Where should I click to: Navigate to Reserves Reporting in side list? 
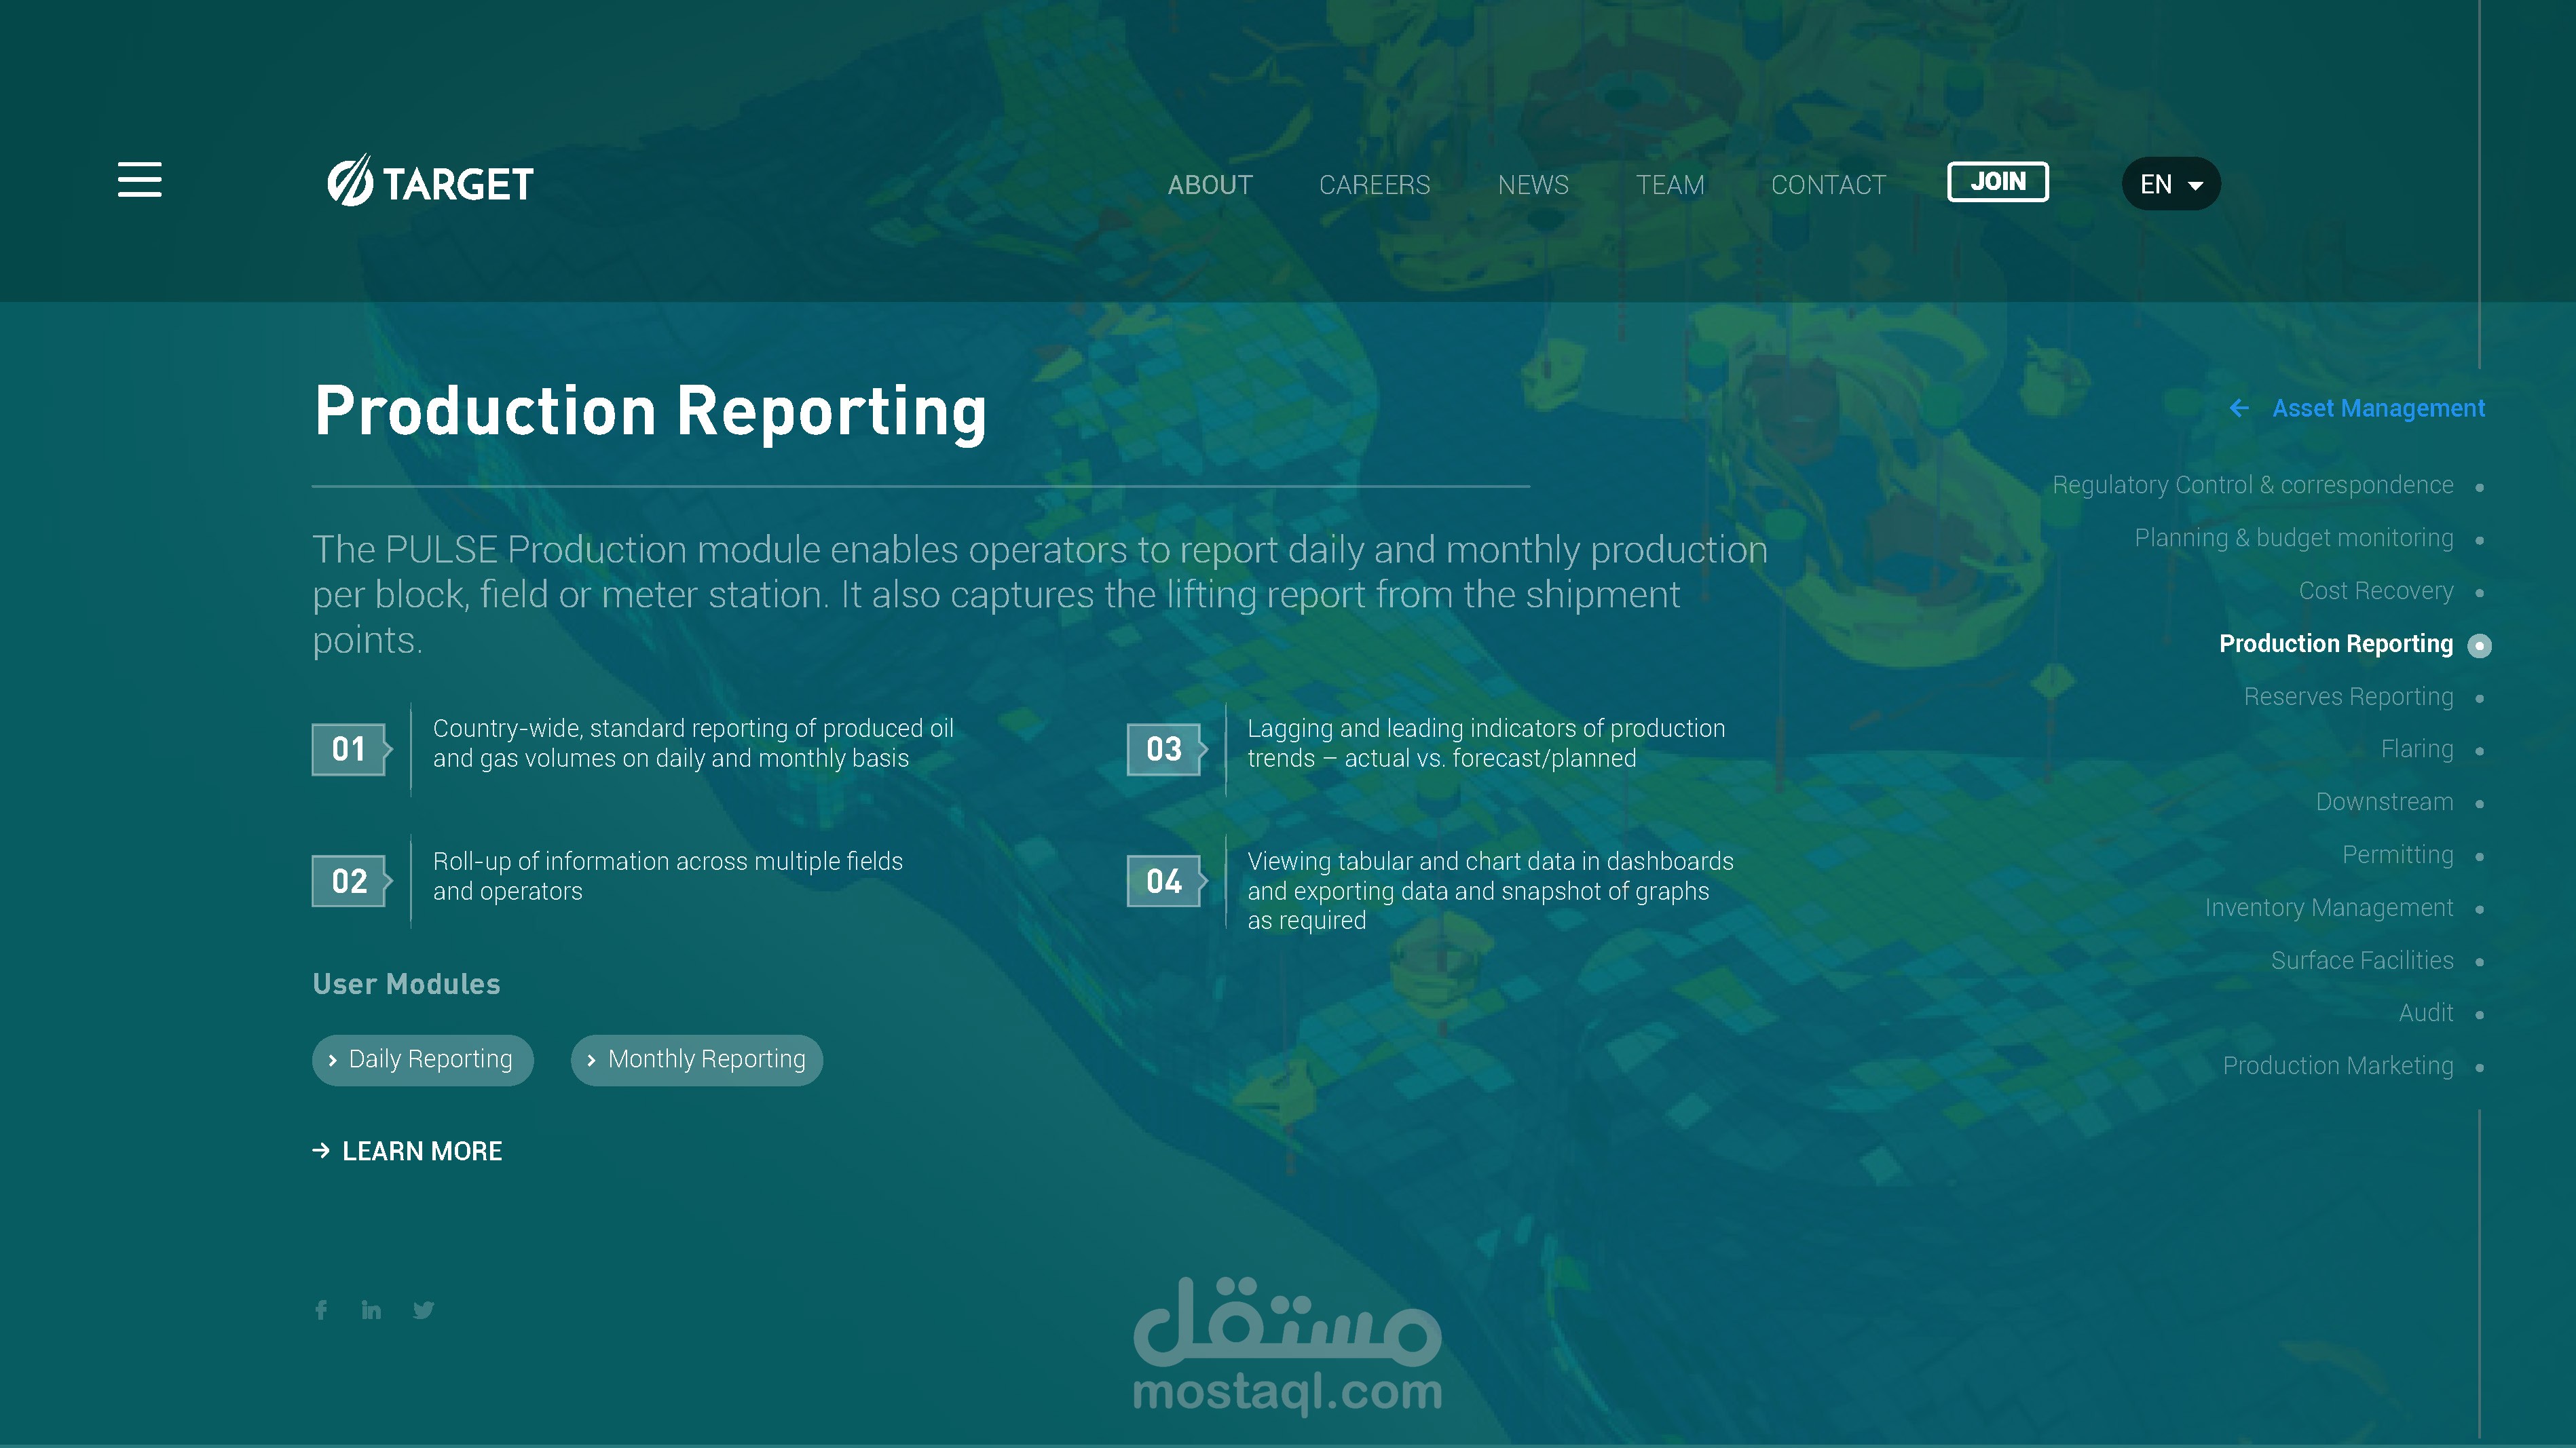2348,696
